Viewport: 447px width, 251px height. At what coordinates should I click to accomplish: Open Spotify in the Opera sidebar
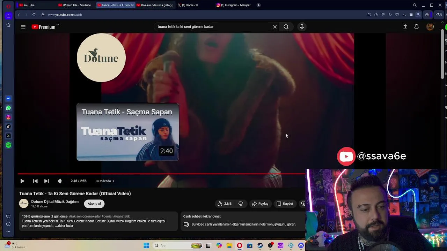[8, 145]
